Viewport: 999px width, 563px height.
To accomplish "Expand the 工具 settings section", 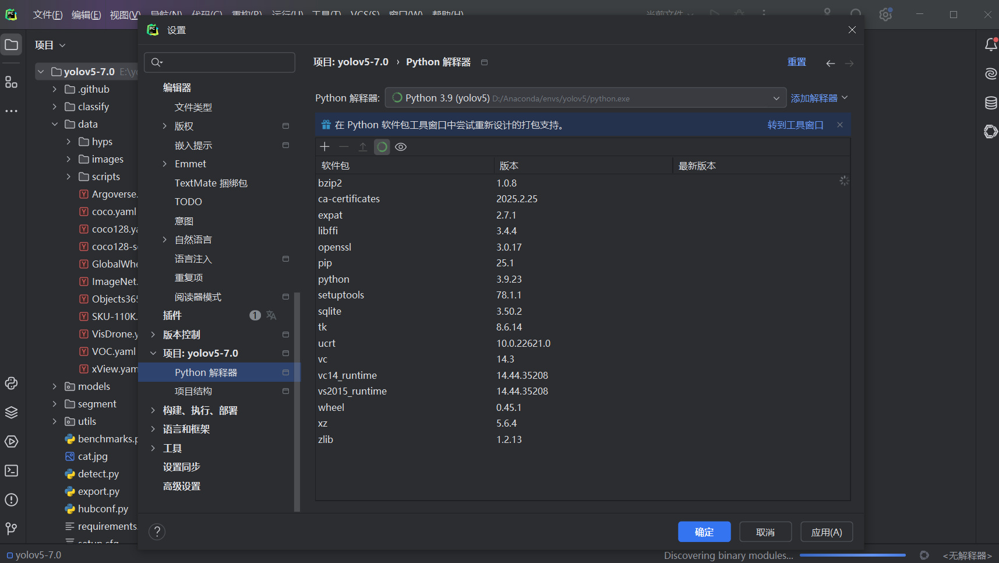I will pyautogui.click(x=153, y=448).
